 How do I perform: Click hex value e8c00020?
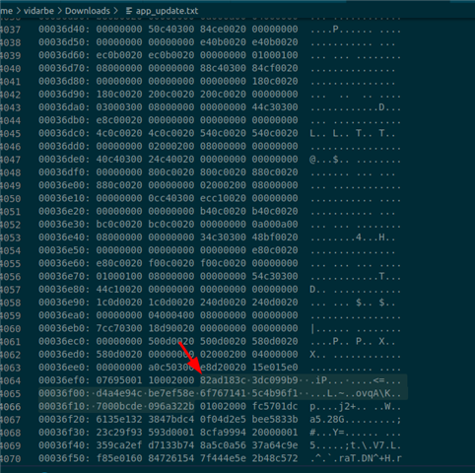coord(119,120)
